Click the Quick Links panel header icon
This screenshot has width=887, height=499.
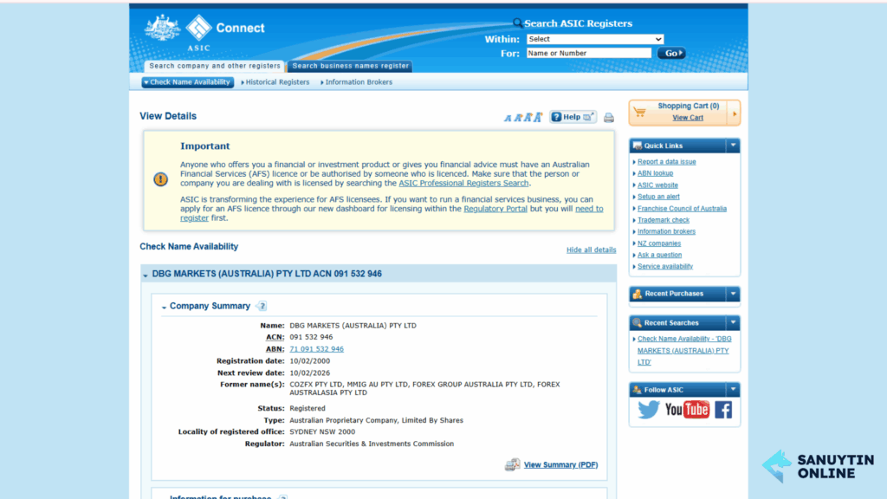(638, 146)
